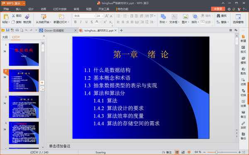Expand the quick access toolbar customize arrow
The width and height of the screenshot is (249, 155).
(x=36, y=30)
